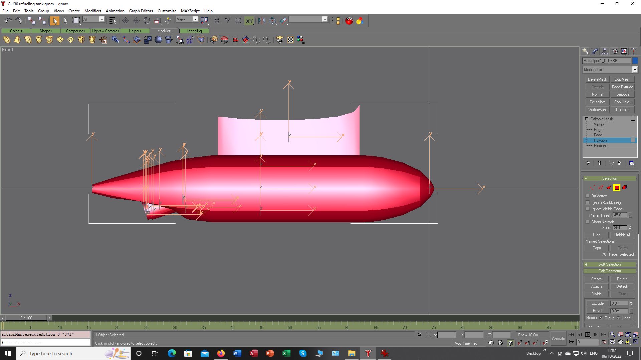This screenshot has height=360, width=641.
Task: Open the View reference coordinate dropdown
Action: [x=195, y=19]
